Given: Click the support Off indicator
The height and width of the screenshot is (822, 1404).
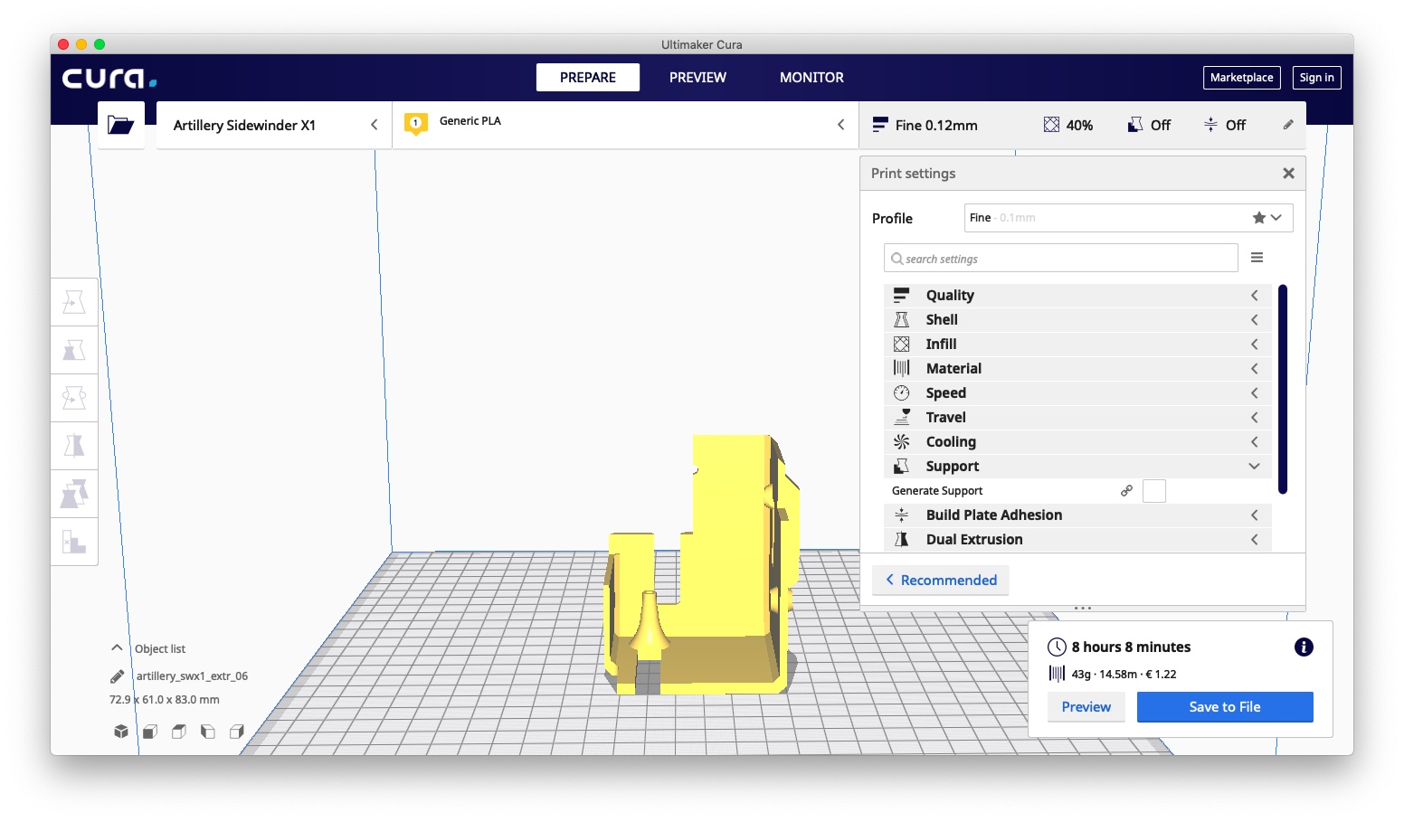Looking at the screenshot, I should tap(1149, 125).
